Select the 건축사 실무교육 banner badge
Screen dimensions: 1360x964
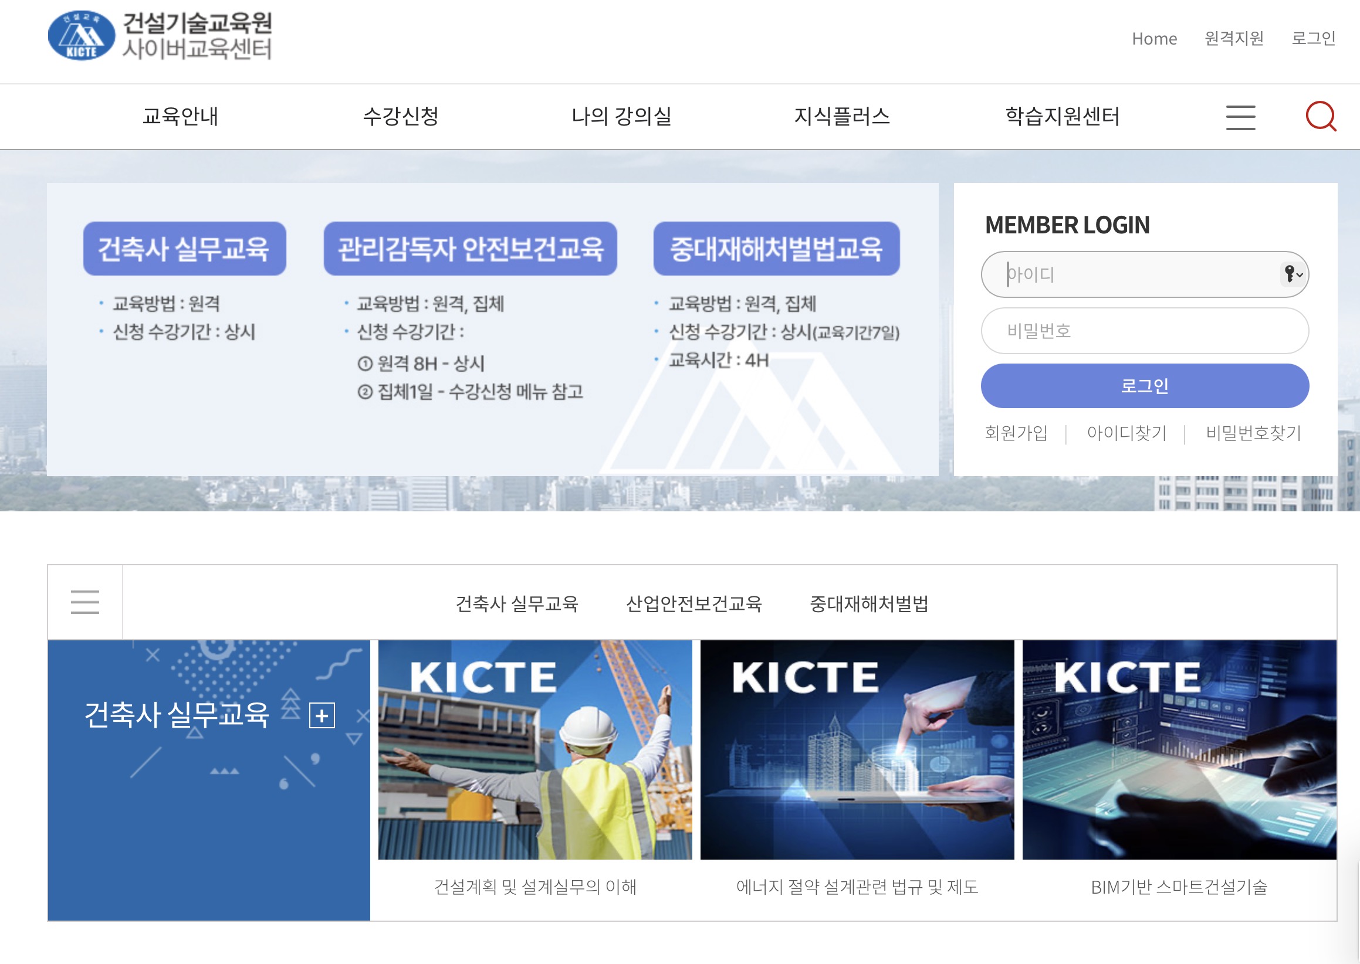click(185, 249)
